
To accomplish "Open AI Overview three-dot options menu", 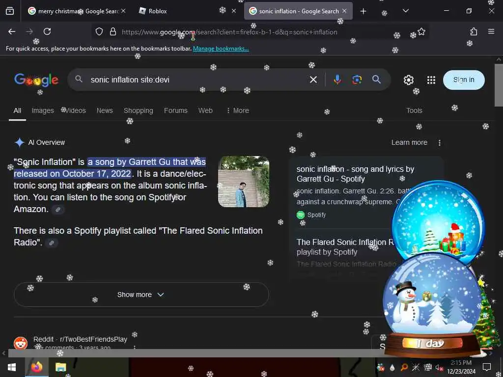I will [440, 143].
